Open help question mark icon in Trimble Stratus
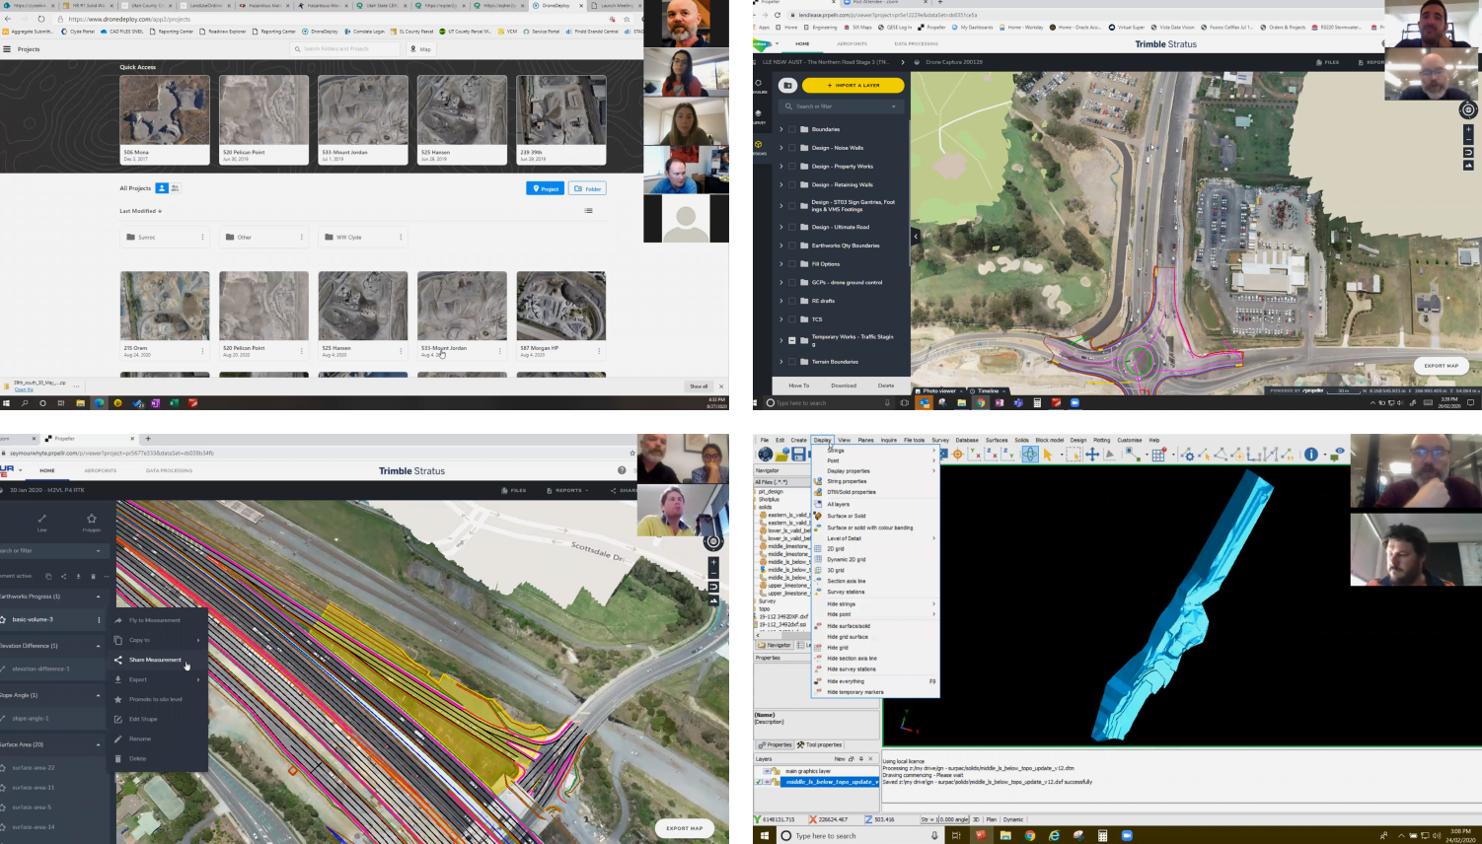 622,470
